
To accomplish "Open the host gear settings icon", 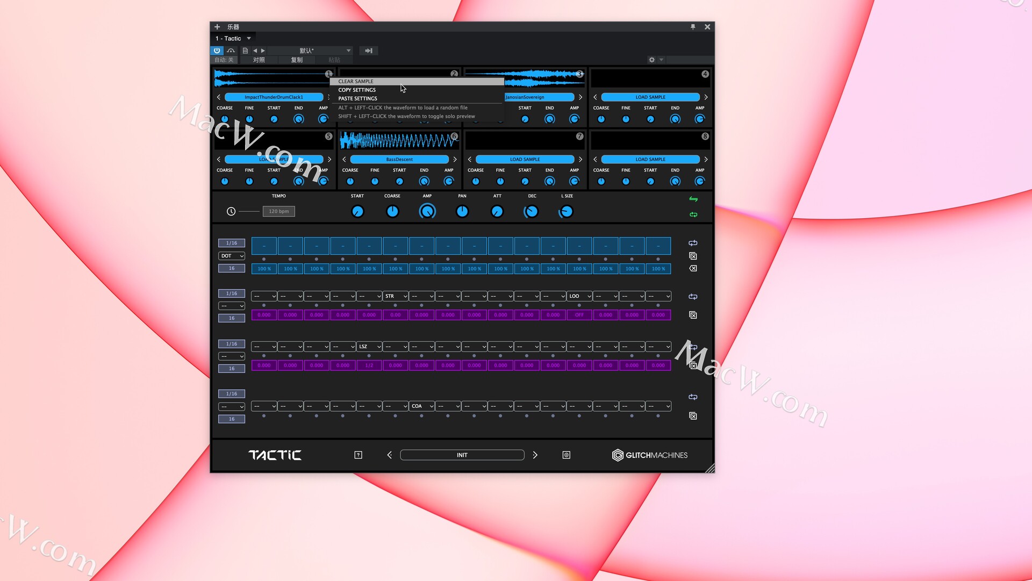I will pos(652,60).
